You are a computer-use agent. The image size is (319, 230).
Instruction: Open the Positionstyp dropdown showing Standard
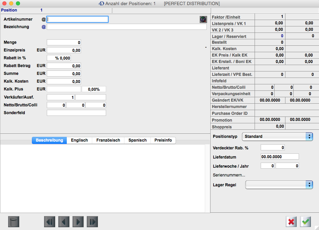(277, 137)
